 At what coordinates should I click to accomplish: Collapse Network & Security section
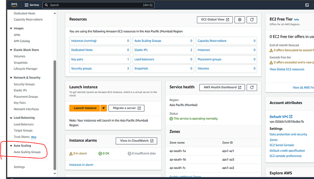[x=11, y=78]
